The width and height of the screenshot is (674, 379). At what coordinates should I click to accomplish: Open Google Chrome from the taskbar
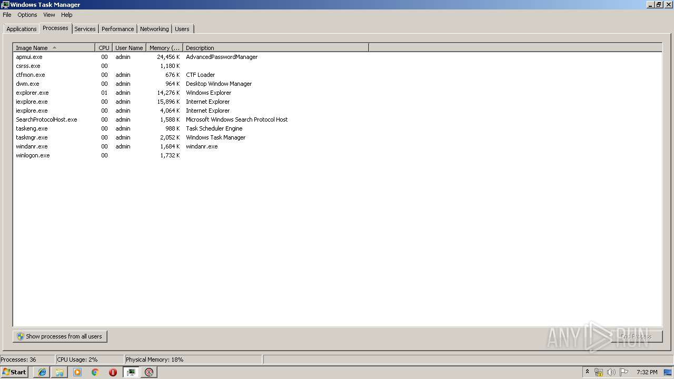pyautogui.click(x=95, y=372)
